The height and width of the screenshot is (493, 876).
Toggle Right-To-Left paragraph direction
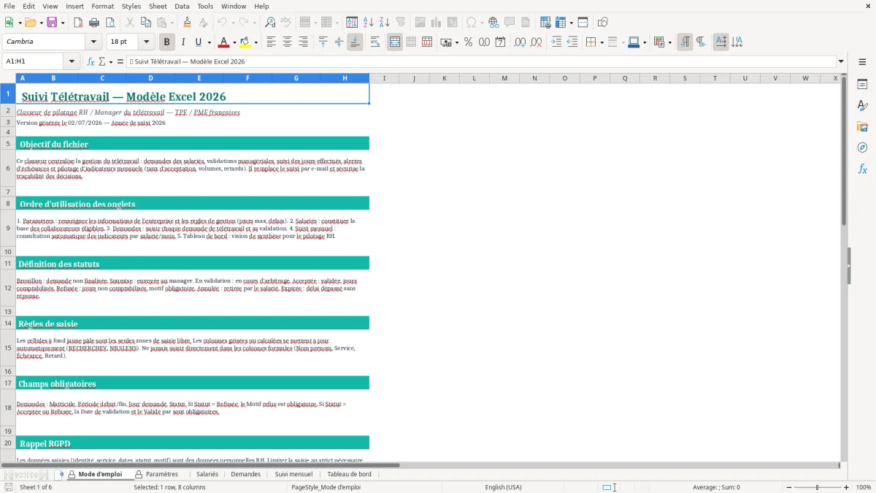tap(701, 42)
